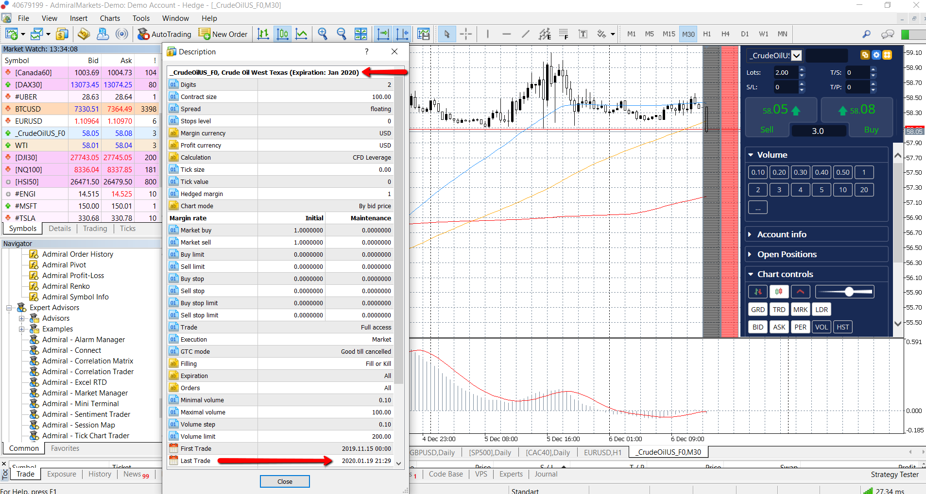926x494 pixels.
Task: Open the GBPUSD,Daily chart tab
Action: click(x=432, y=452)
